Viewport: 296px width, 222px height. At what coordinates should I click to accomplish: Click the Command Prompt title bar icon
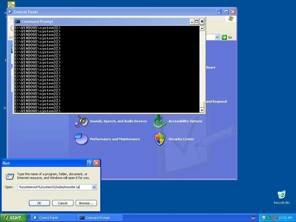point(18,21)
